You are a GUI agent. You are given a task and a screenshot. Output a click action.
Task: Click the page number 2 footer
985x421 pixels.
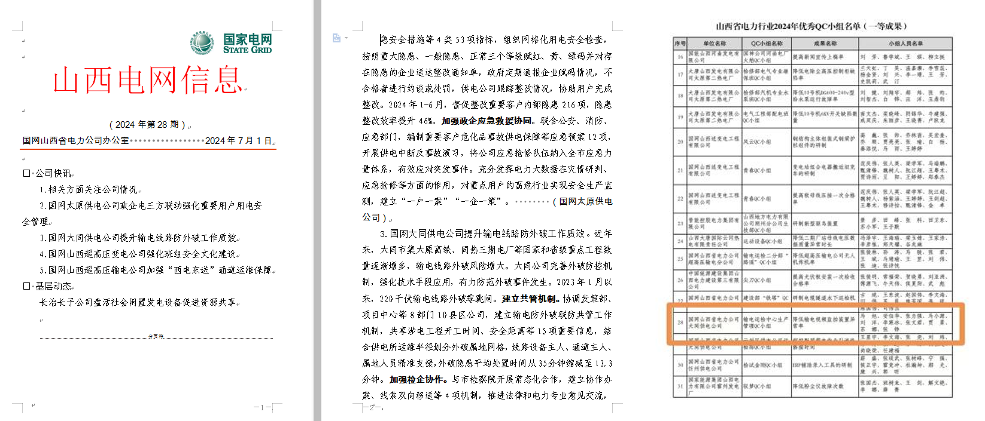click(x=372, y=407)
